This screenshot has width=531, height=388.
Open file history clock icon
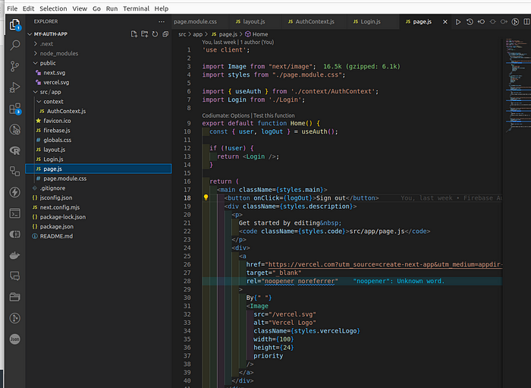[470, 22]
